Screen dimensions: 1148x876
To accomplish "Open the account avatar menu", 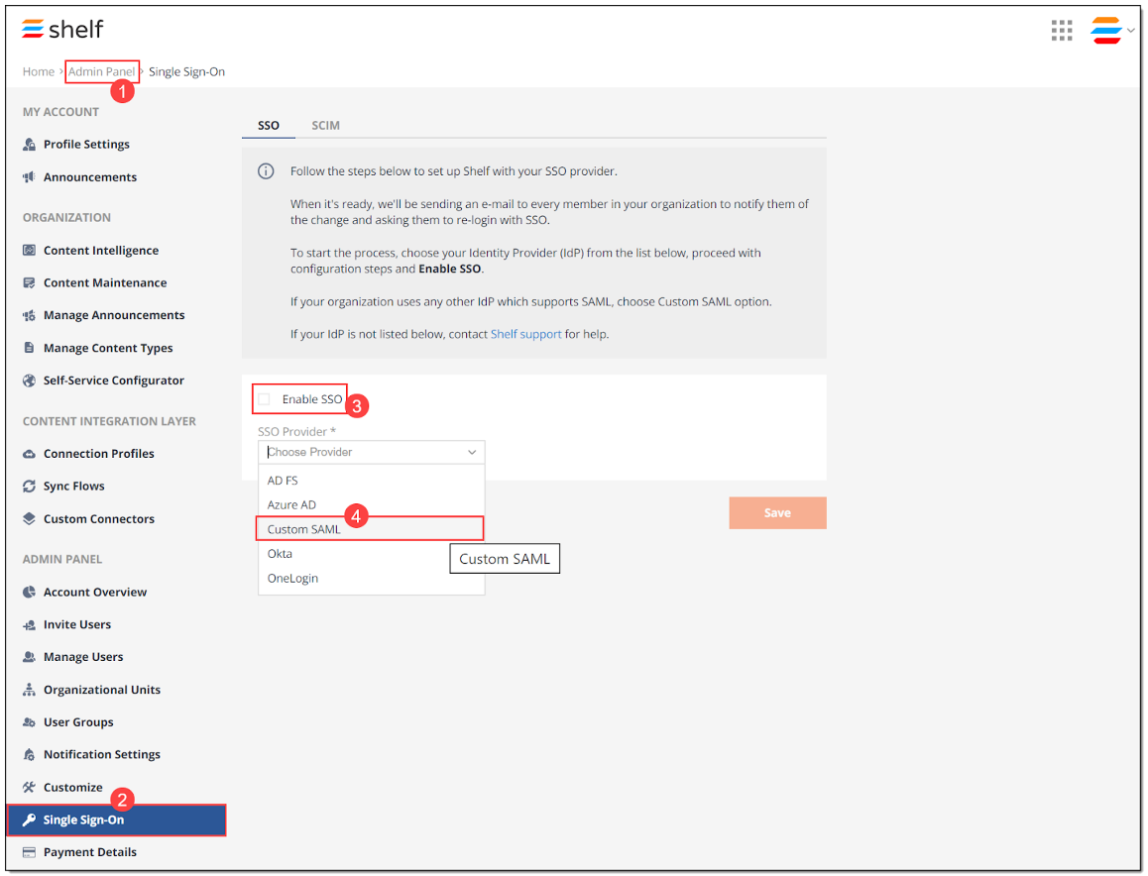I will click(1104, 30).
